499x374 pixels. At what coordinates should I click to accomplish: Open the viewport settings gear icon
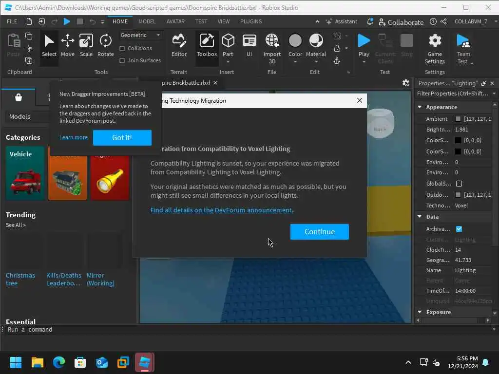click(x=406, y=83)
